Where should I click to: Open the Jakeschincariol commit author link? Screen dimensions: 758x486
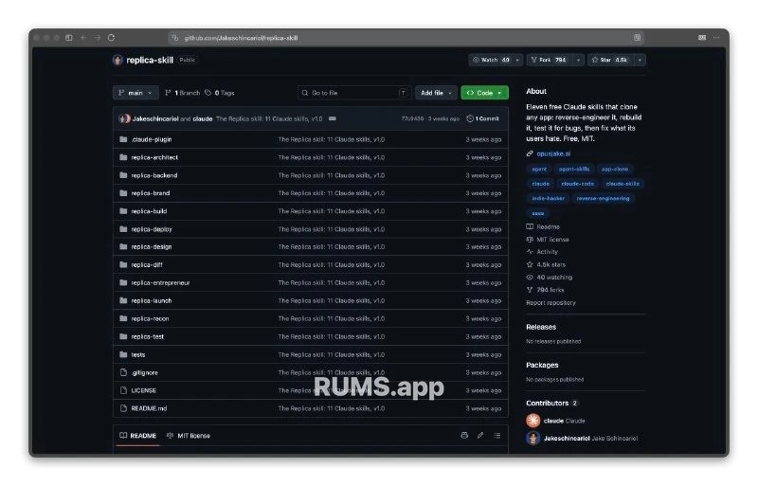point(155,118)
